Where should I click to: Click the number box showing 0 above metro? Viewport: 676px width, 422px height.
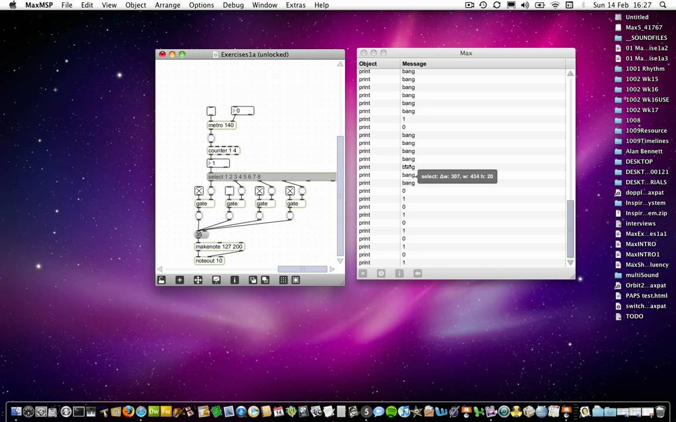click(243, 111)
